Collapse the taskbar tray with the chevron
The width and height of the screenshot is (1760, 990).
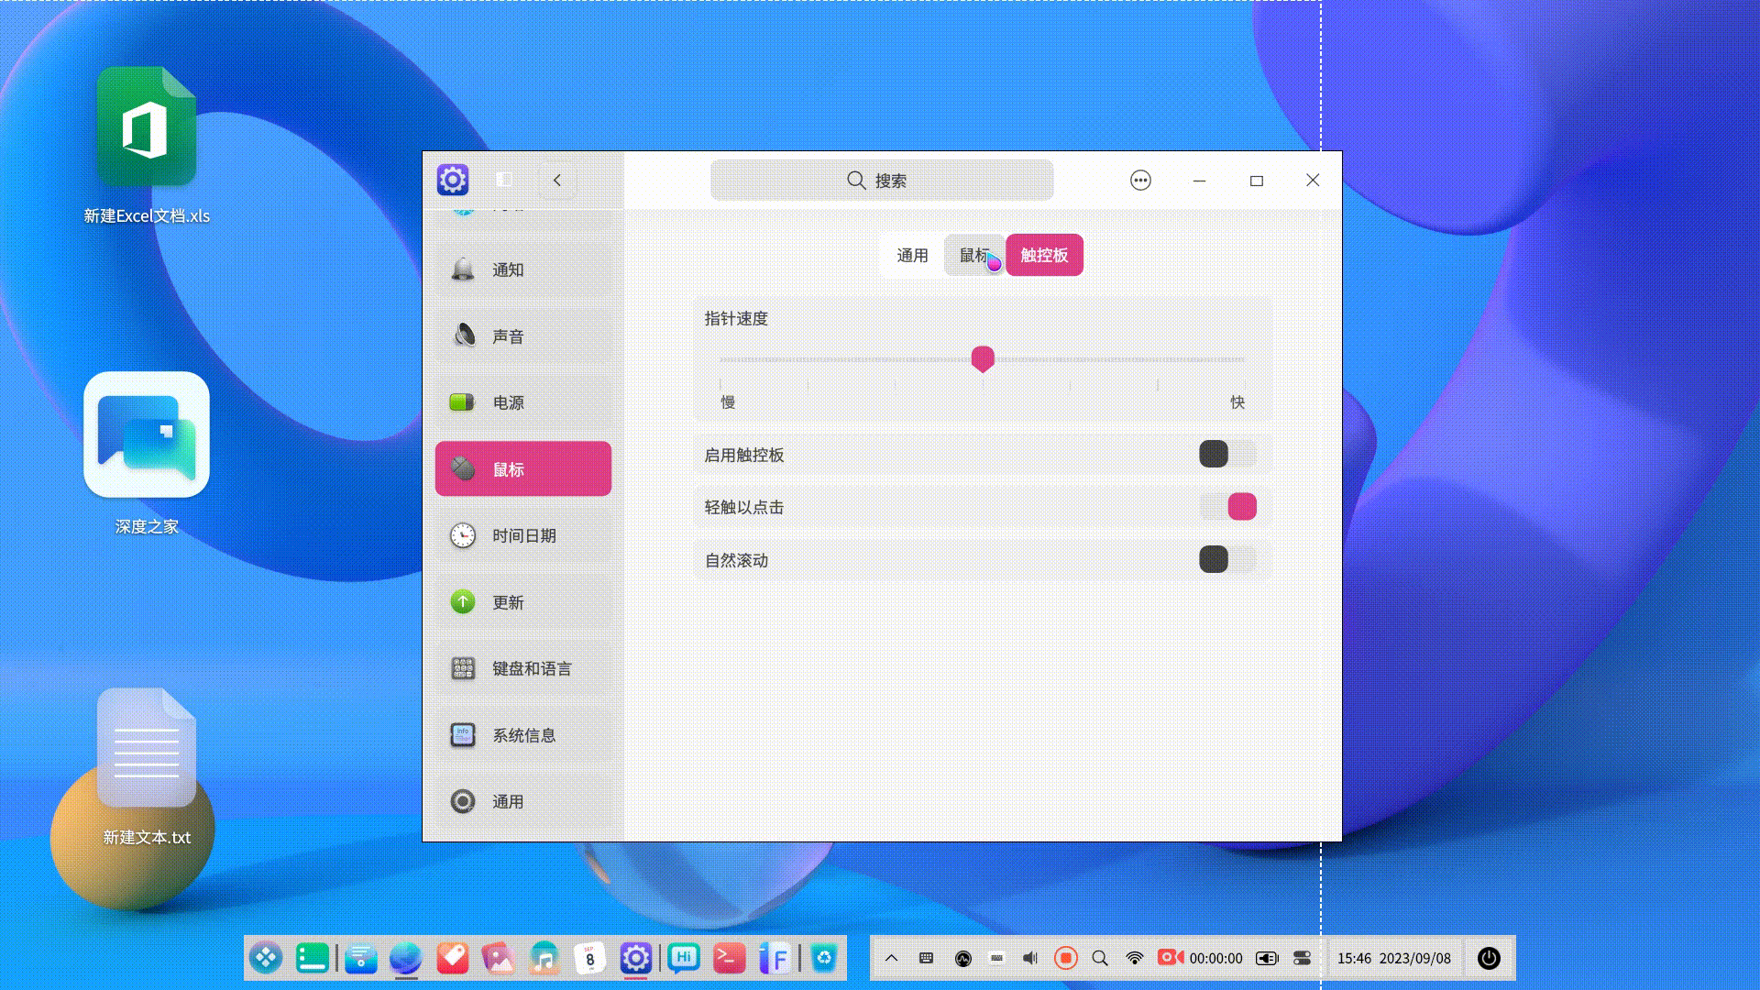[893, 957]
